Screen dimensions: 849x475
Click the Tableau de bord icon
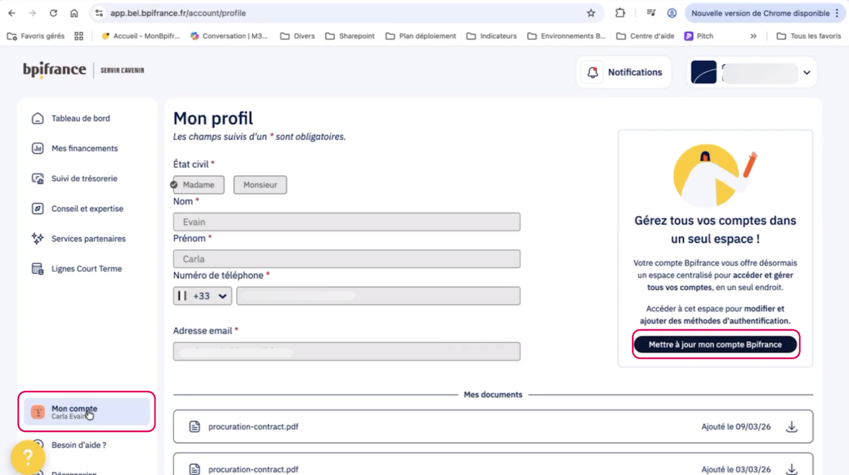coord(38,119)
